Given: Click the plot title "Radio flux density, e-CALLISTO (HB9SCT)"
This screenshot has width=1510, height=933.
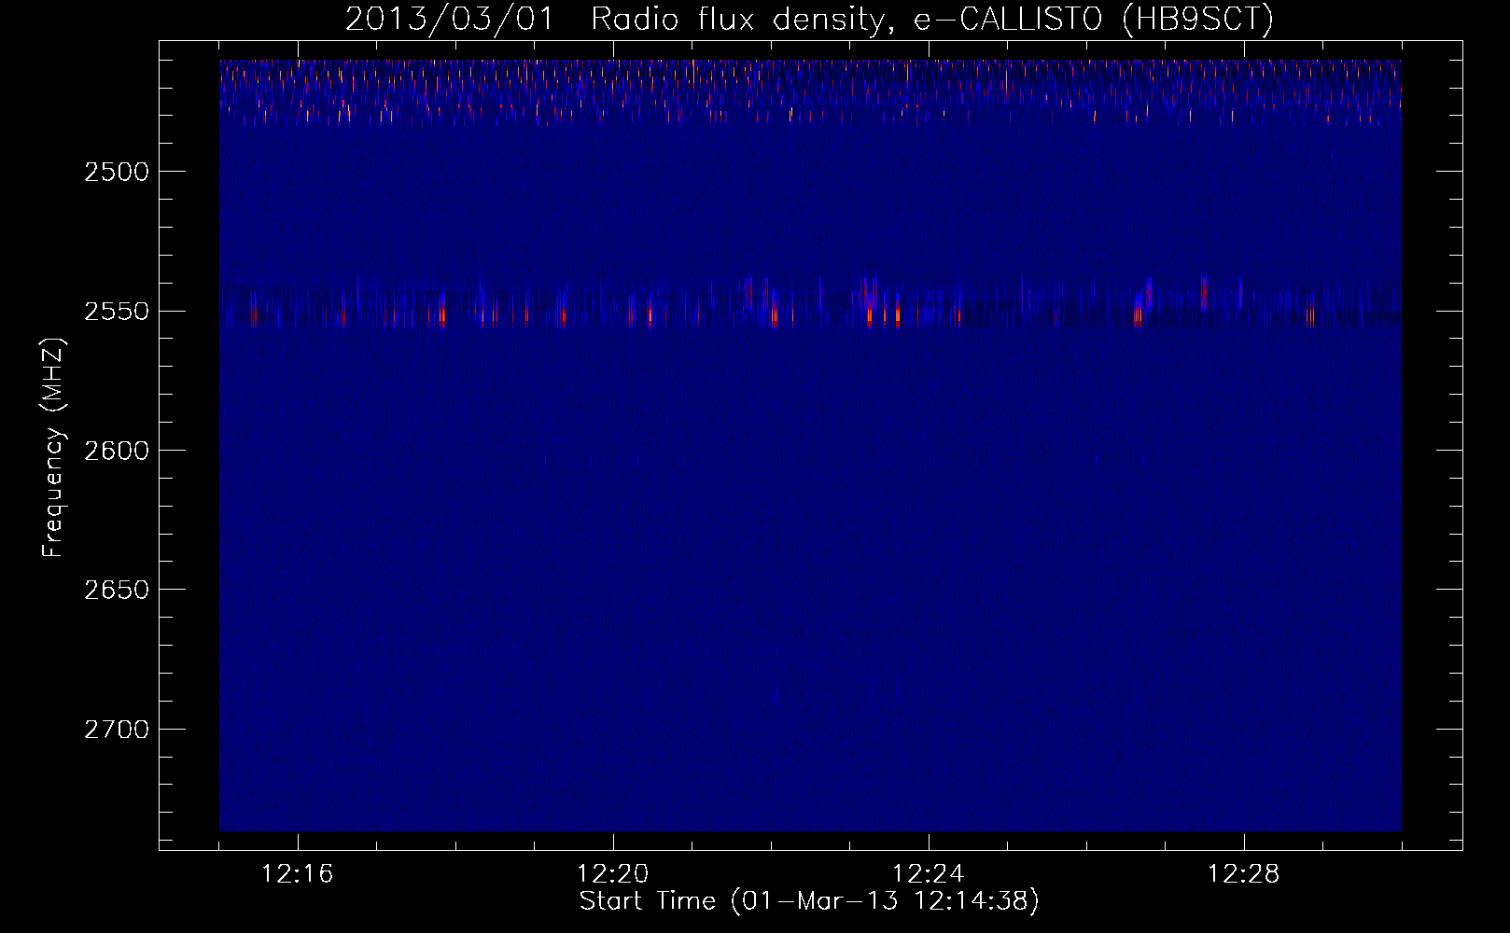Looking at the screenshot, I should [x=932, y=19].
